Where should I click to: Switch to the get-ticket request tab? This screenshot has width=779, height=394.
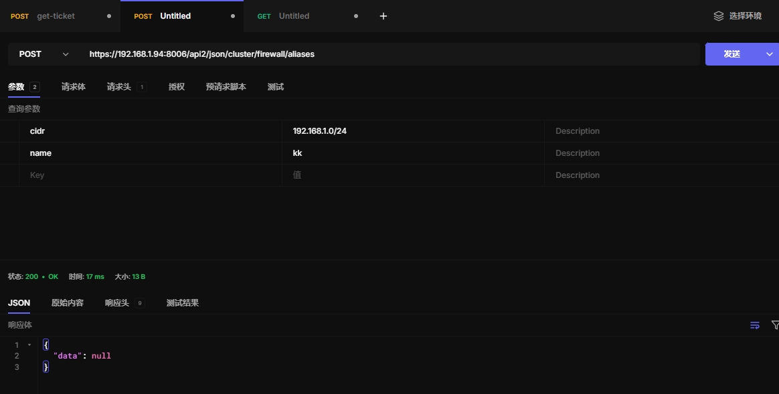point(56,16)
